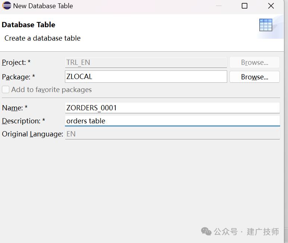Click into the Package field with ZLOCAL
Image resolution: width=288 pixels, height=243 pixels.
pyautogui.click(x=146, y=77)
